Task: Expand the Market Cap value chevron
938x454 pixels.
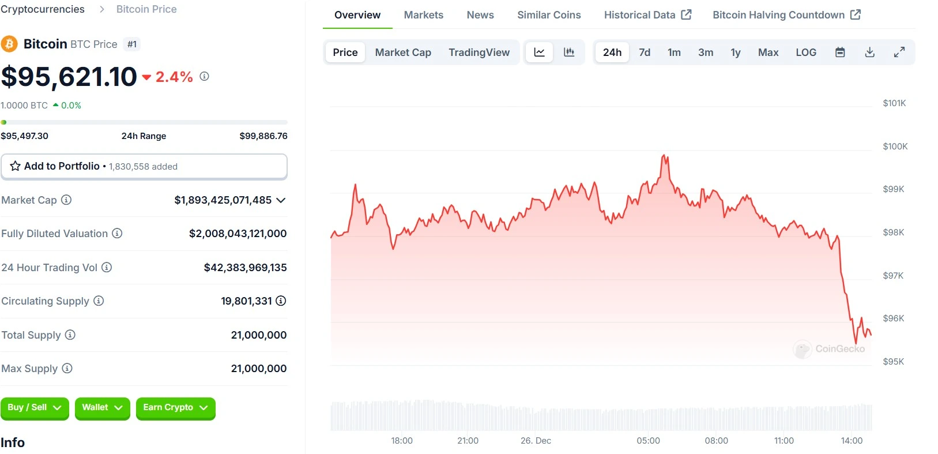Action: pyautogui.click(x=281, y=200)
